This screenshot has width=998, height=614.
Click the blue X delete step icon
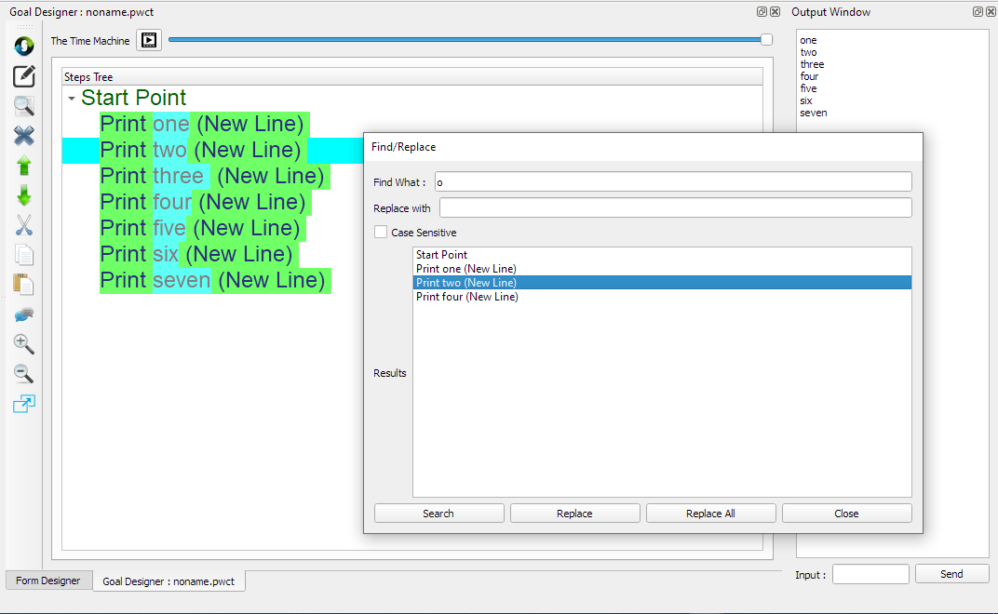24,136
